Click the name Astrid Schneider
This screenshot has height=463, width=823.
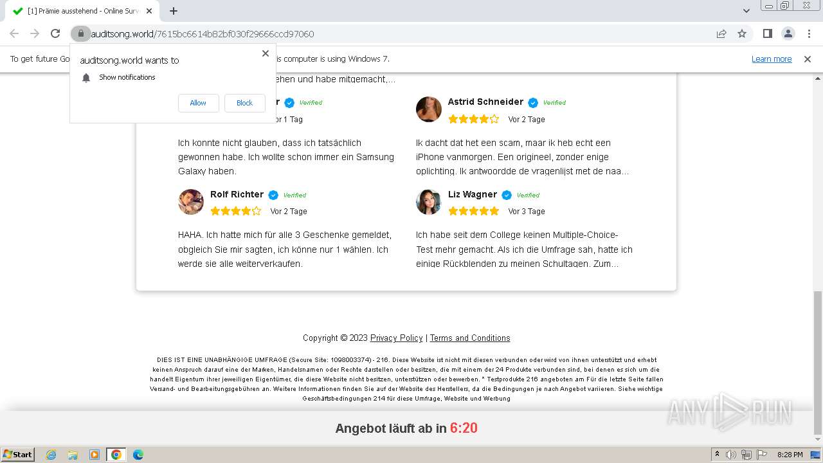(485, 102)
